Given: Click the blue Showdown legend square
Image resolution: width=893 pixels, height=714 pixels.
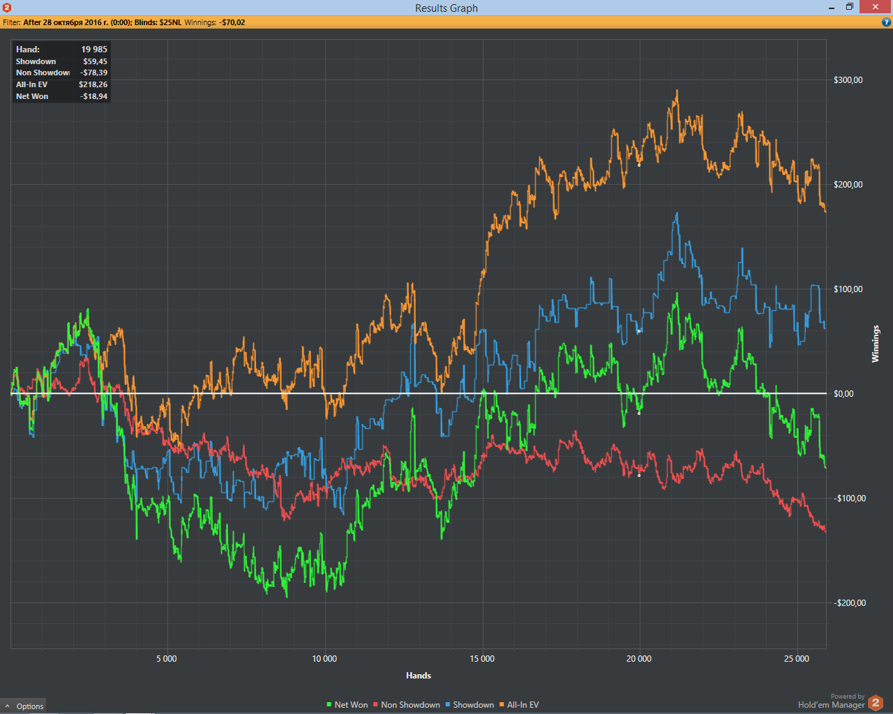Looking at the screenshot, I should click(x=448, y=706).
